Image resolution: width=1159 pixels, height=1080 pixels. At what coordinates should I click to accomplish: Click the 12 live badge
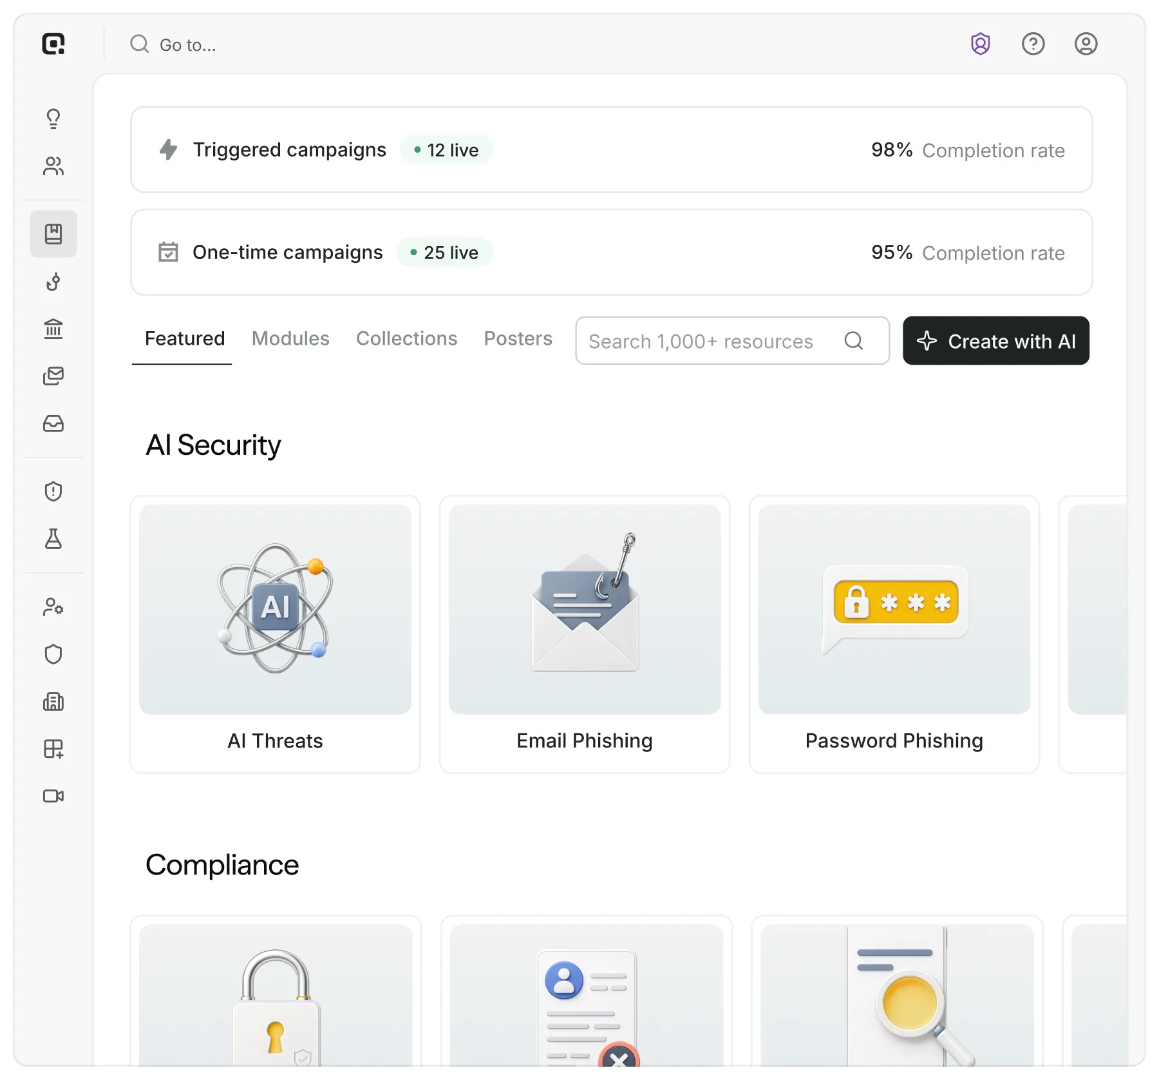[447, 150]
